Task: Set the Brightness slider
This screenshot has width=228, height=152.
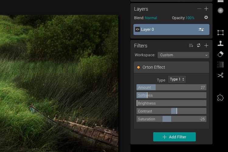Action: pyautogui.click(x=171, y=103)
